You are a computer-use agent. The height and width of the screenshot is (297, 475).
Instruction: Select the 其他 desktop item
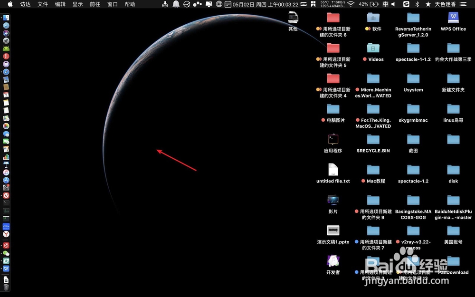coord(293,21)
